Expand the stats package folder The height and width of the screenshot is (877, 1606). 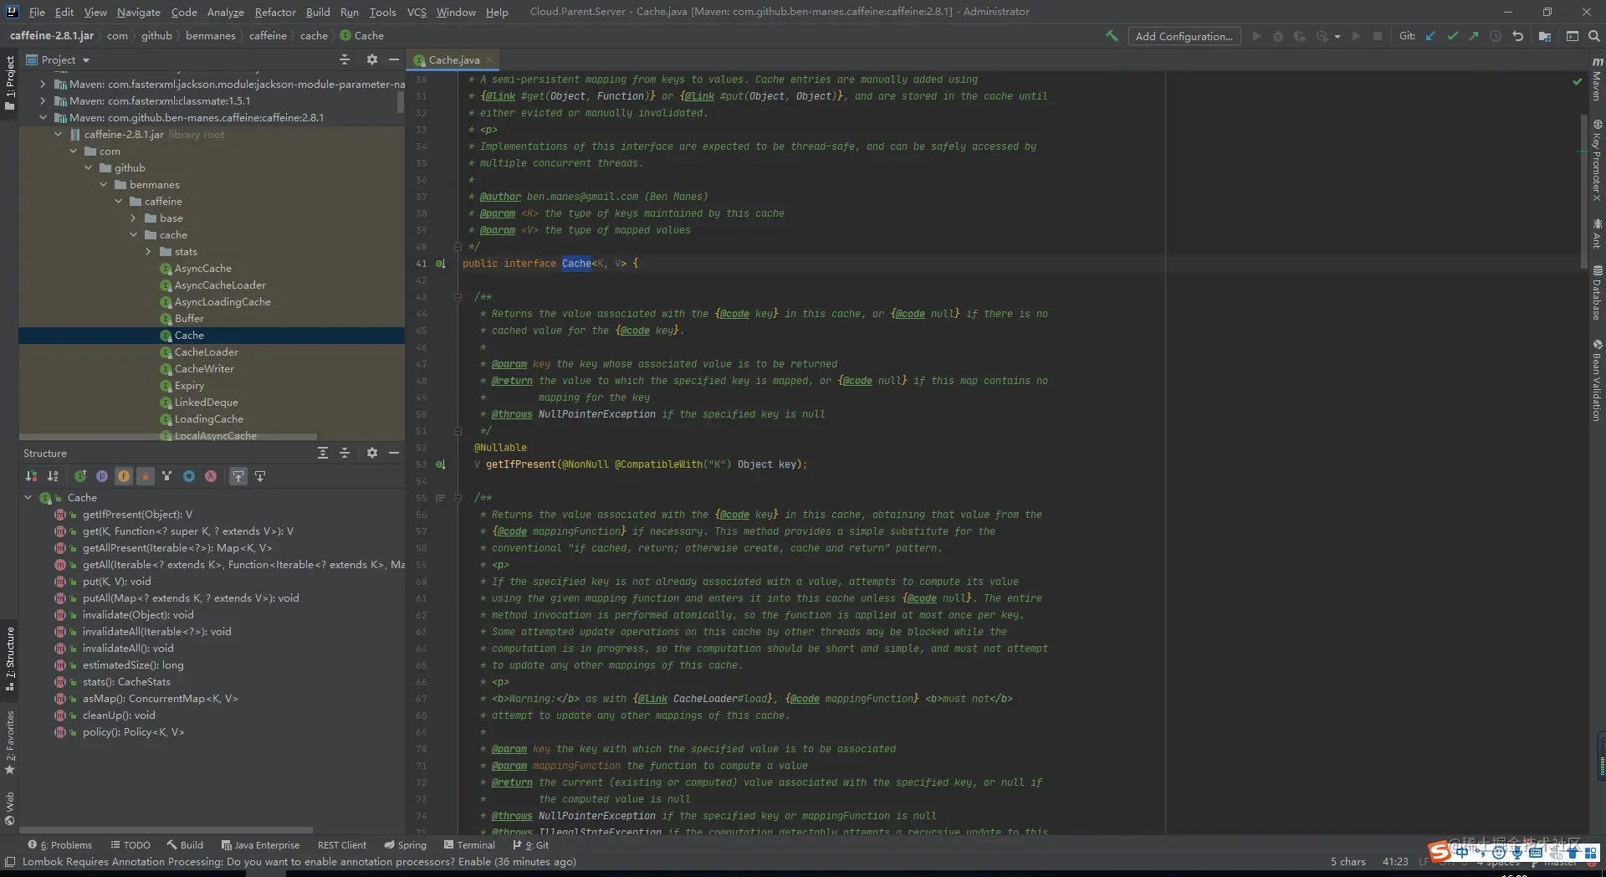click(x=148, y=252)
